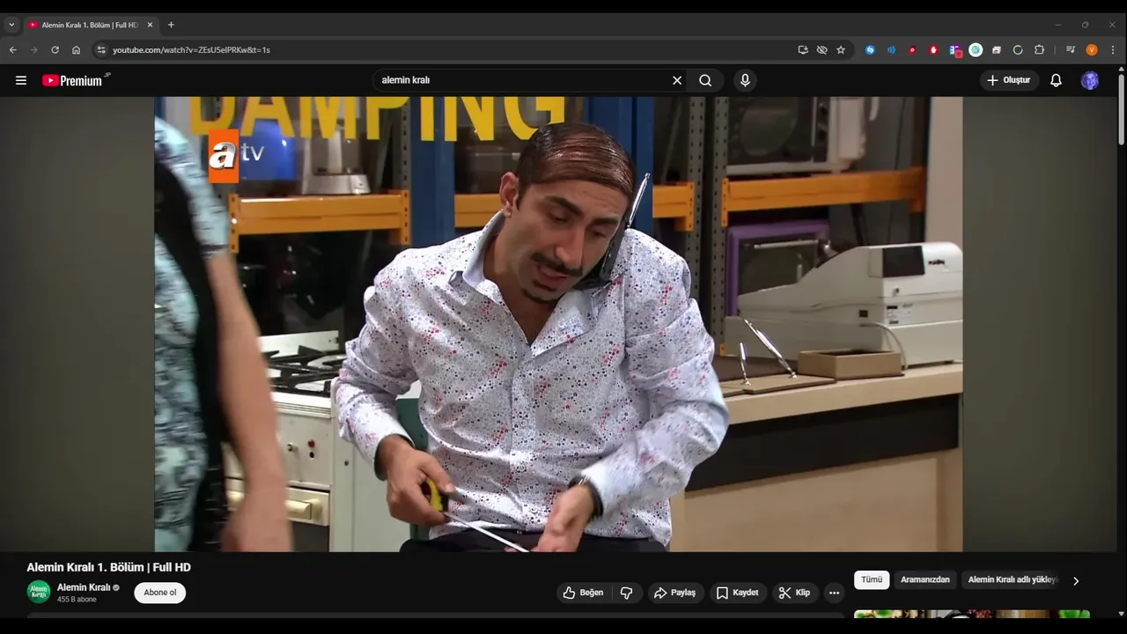Open the Oluştur create menu
This screenshot has width=1127, height=634.
tap(1009, 80)
